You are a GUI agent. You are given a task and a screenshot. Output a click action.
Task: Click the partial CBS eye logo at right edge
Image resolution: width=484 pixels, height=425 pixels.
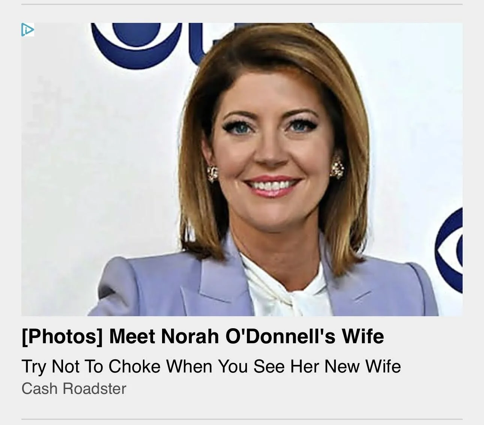[x=449, y=250]
